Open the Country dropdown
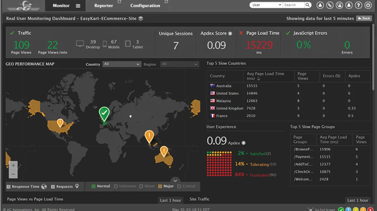Screen dimensions: 377x211 [x=121, y=64]
